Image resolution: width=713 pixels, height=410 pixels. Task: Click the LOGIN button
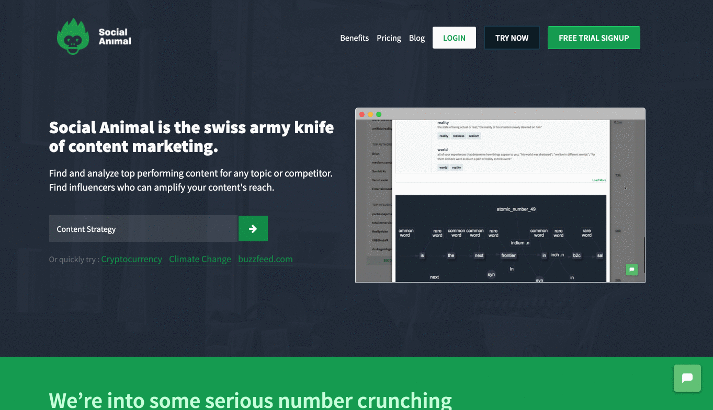(x=454, y=38)
